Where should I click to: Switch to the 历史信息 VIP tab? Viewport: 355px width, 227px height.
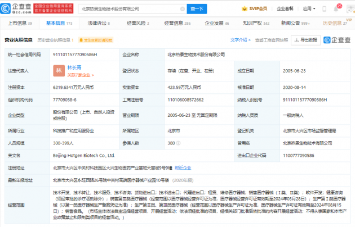pyautogui.click(x=335, y=23)
